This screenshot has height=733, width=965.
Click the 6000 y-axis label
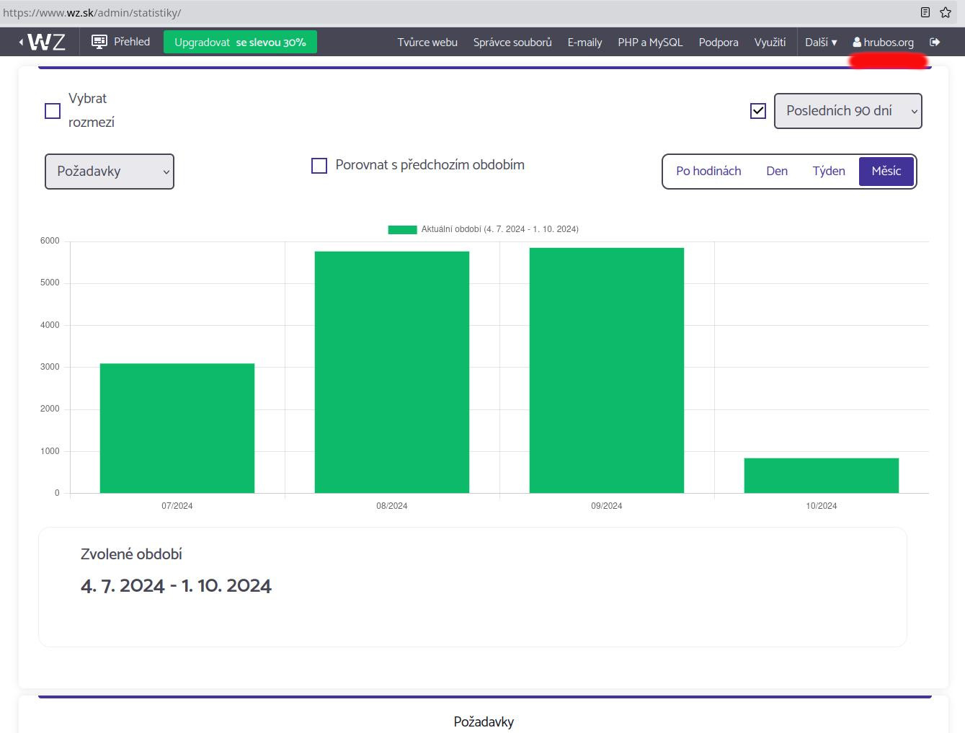tap(50, 241)
